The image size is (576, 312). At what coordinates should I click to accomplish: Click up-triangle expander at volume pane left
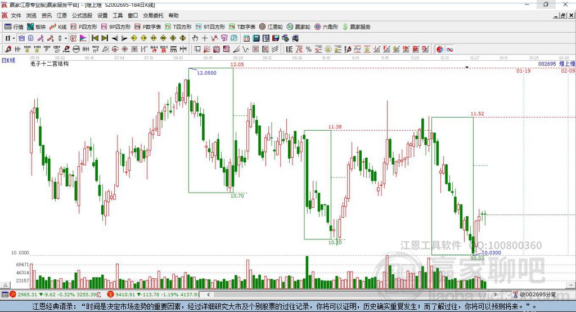5,285
